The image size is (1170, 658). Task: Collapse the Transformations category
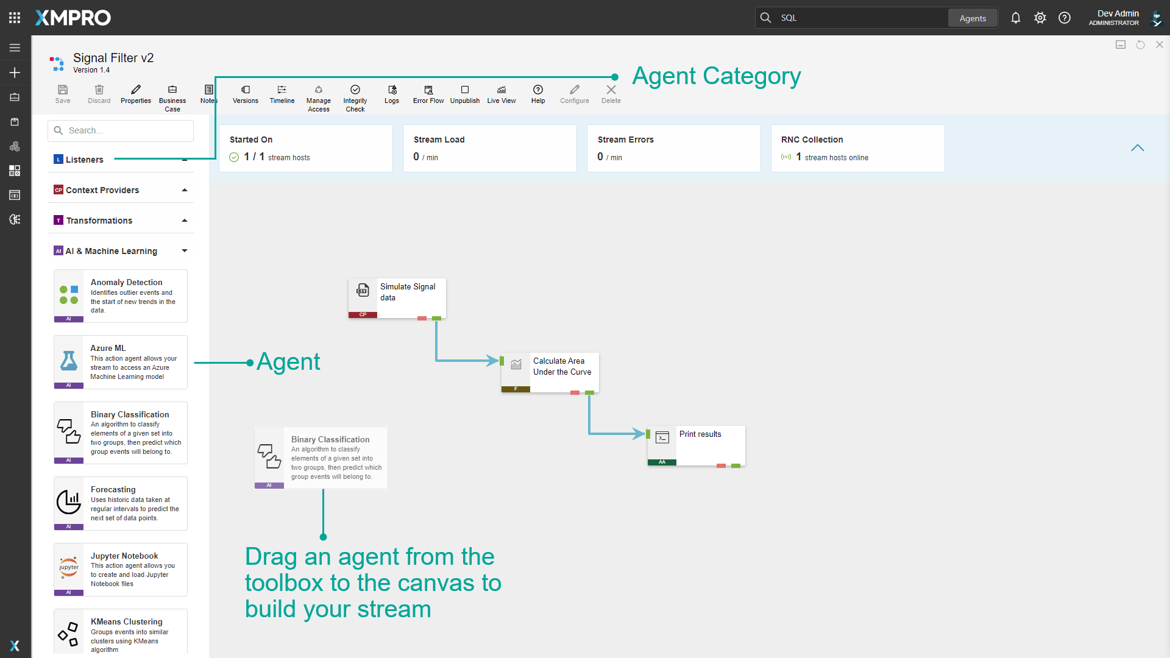tap(184, 220)
